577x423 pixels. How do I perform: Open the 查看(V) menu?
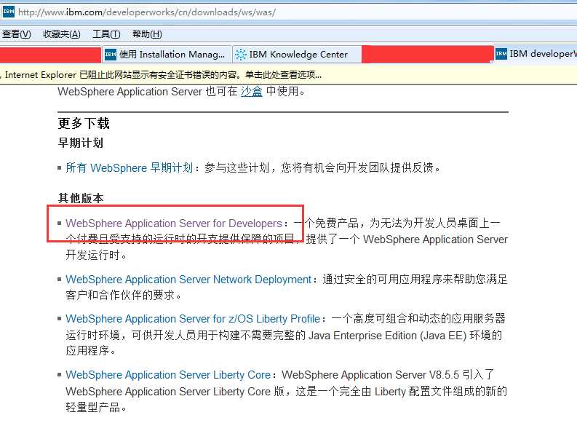pyautogui.click(x=17, y=34)
